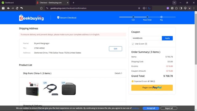Click the Geekbuying logo

[31, 18]
